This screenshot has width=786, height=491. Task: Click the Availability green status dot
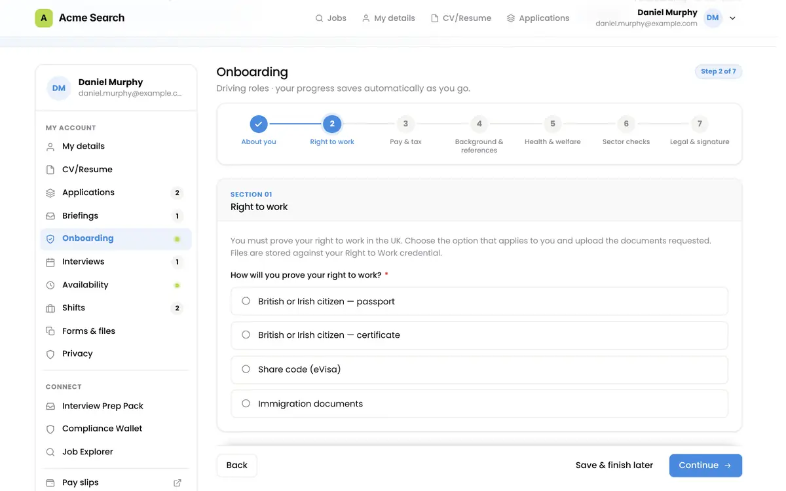[177, 285]
